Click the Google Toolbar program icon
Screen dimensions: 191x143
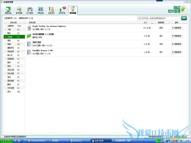pos(29,28)
